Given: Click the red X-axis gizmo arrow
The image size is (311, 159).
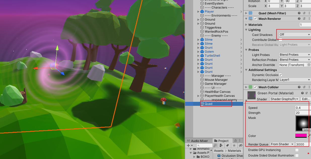Looking at the screenshot, I should (36, 68).
